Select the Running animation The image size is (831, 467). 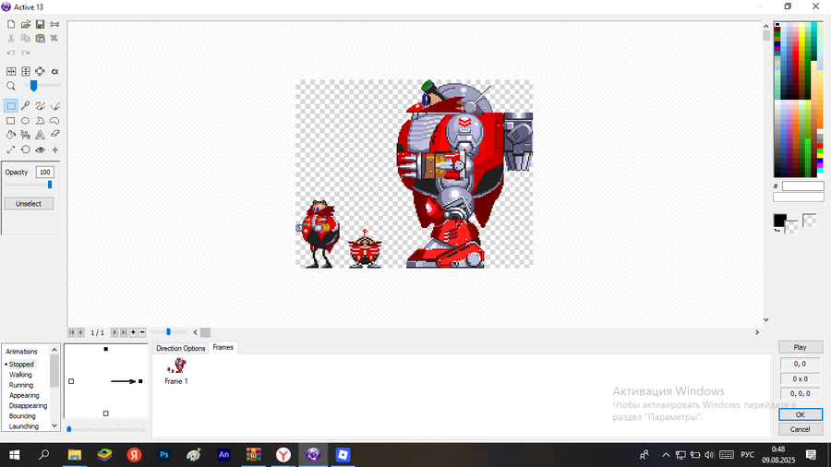(x=20, y=385)
